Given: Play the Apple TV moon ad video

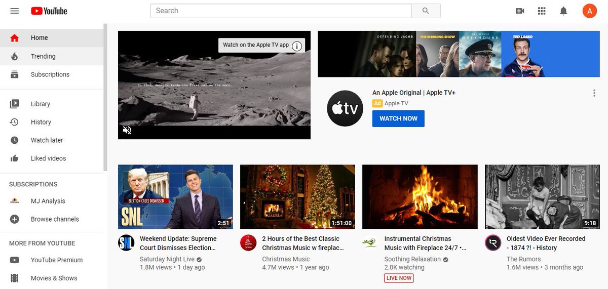Looking at the screenshot, I should coord(214,85).
